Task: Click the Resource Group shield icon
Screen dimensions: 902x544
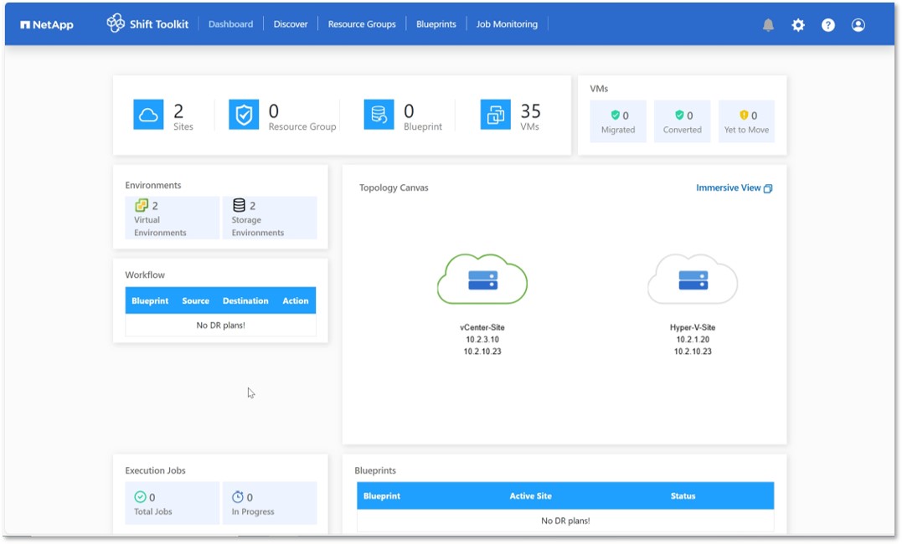Action: click(x=244, y=115)
